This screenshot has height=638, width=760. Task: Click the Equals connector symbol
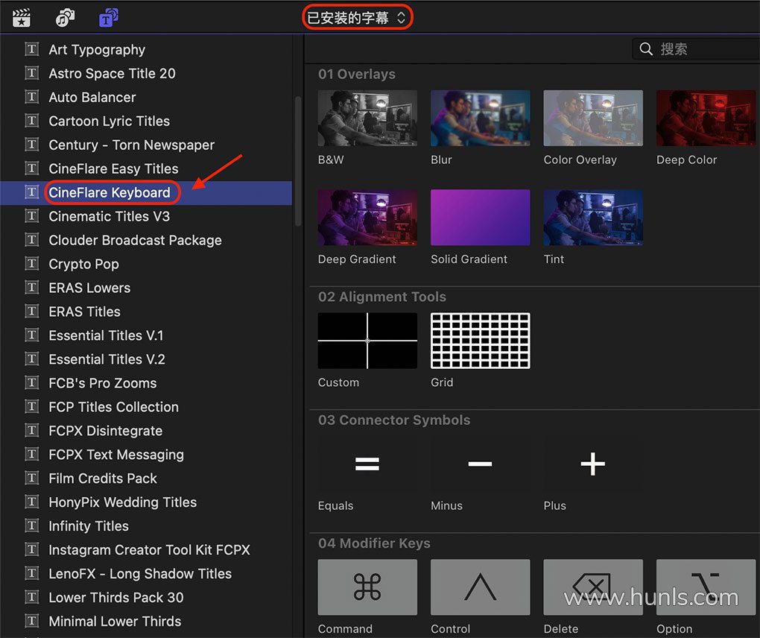[367, 464]
